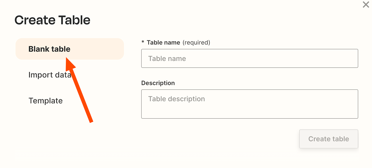
Task: Close the Create Table dialog
Action: pyautogui.click(x=366, y=5)
